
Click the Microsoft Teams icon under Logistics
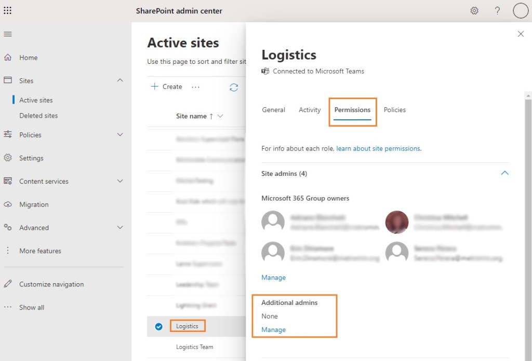(x=265, y=71)
